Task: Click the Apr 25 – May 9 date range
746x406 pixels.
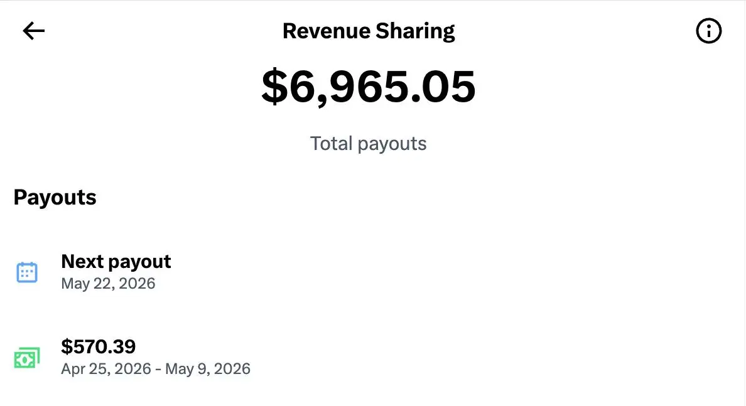Action: [156, 369]
